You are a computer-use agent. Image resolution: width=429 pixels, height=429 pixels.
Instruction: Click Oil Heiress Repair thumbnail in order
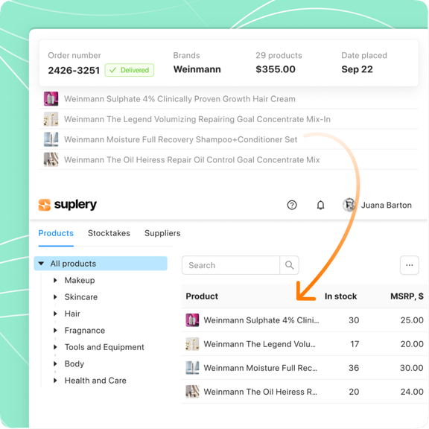coord(51,159)
